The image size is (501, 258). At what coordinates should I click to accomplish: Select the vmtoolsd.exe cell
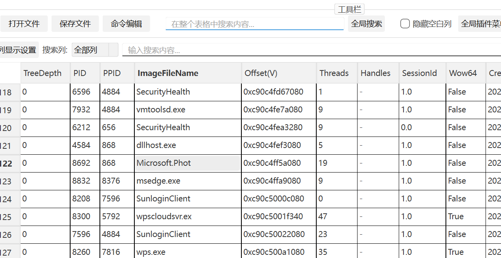188,110
